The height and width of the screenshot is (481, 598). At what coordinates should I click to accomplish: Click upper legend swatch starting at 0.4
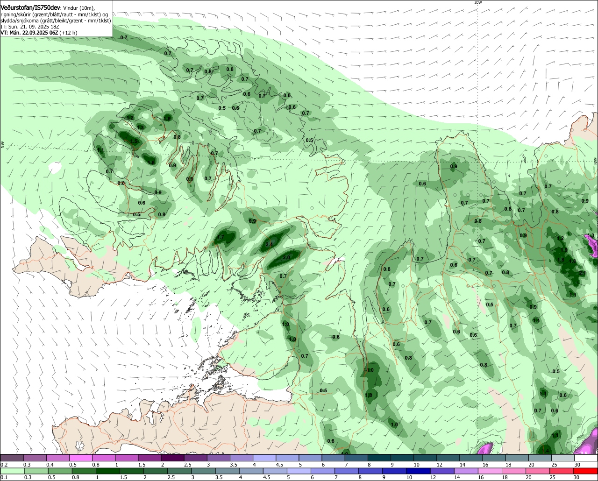(58, 458)
